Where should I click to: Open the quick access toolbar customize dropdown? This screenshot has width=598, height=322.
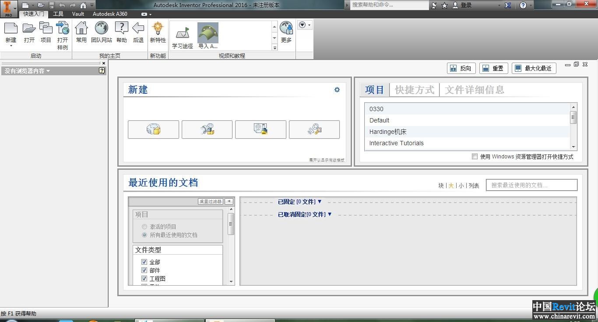92,5
